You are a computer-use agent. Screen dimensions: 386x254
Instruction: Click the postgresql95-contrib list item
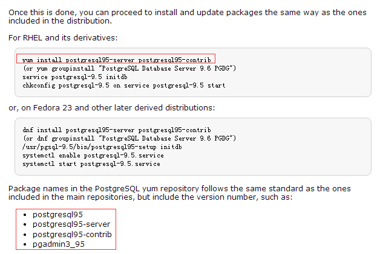pos(72,234)
